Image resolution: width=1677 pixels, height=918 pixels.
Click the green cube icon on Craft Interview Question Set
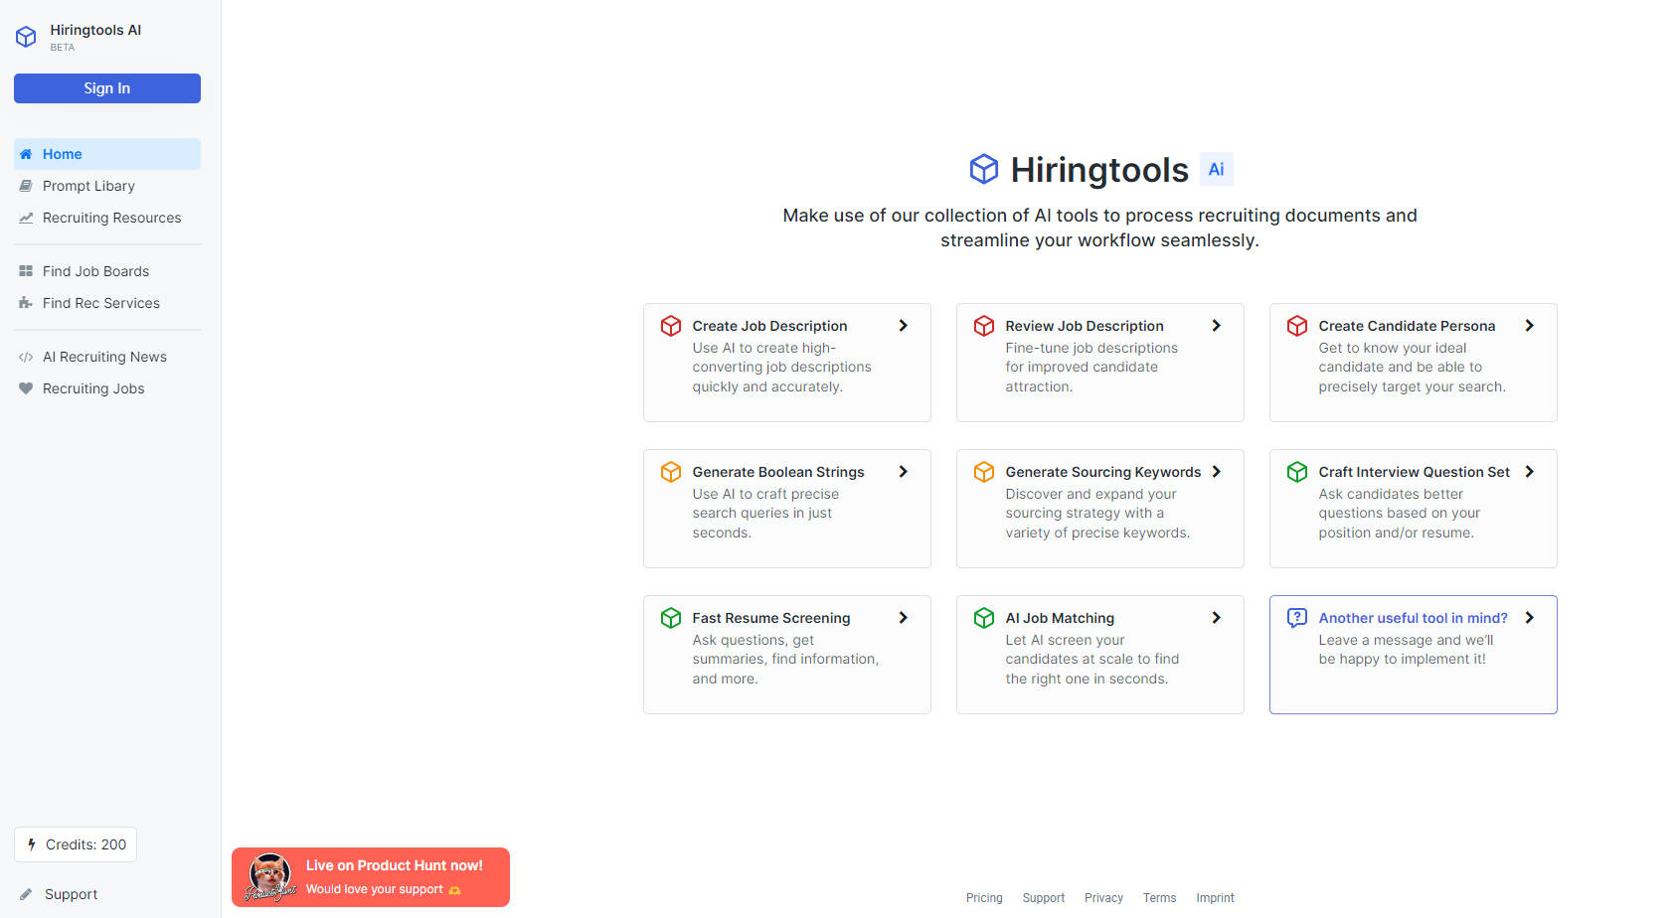coord(1297,472)
